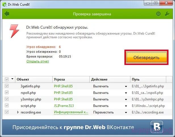Sort by the Действие column header
The height and width of the screenshot is (137, 175).
pos(110,79)
